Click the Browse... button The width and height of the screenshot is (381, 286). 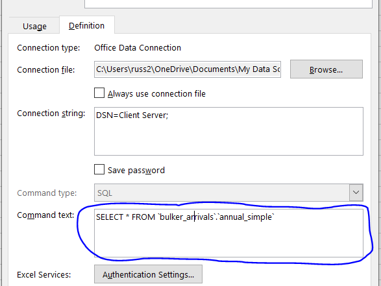(x=326, y=69)
